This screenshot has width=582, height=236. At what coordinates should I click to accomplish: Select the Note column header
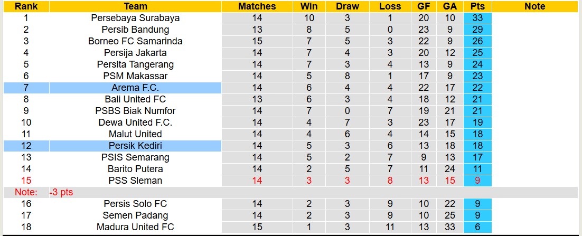[x=534, y=6]
